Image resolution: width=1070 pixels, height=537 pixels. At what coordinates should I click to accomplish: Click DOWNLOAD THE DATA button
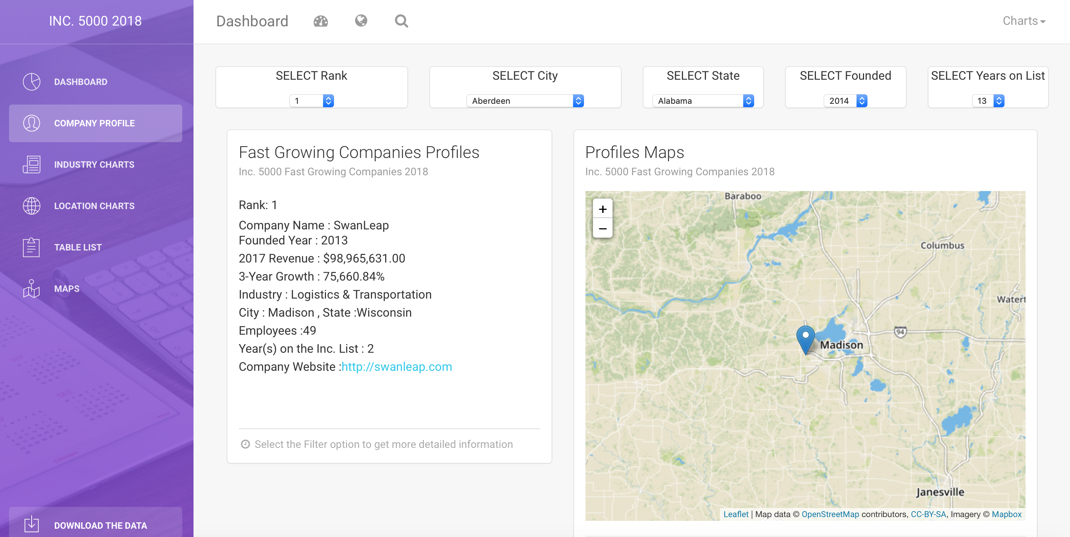[96, 523]
